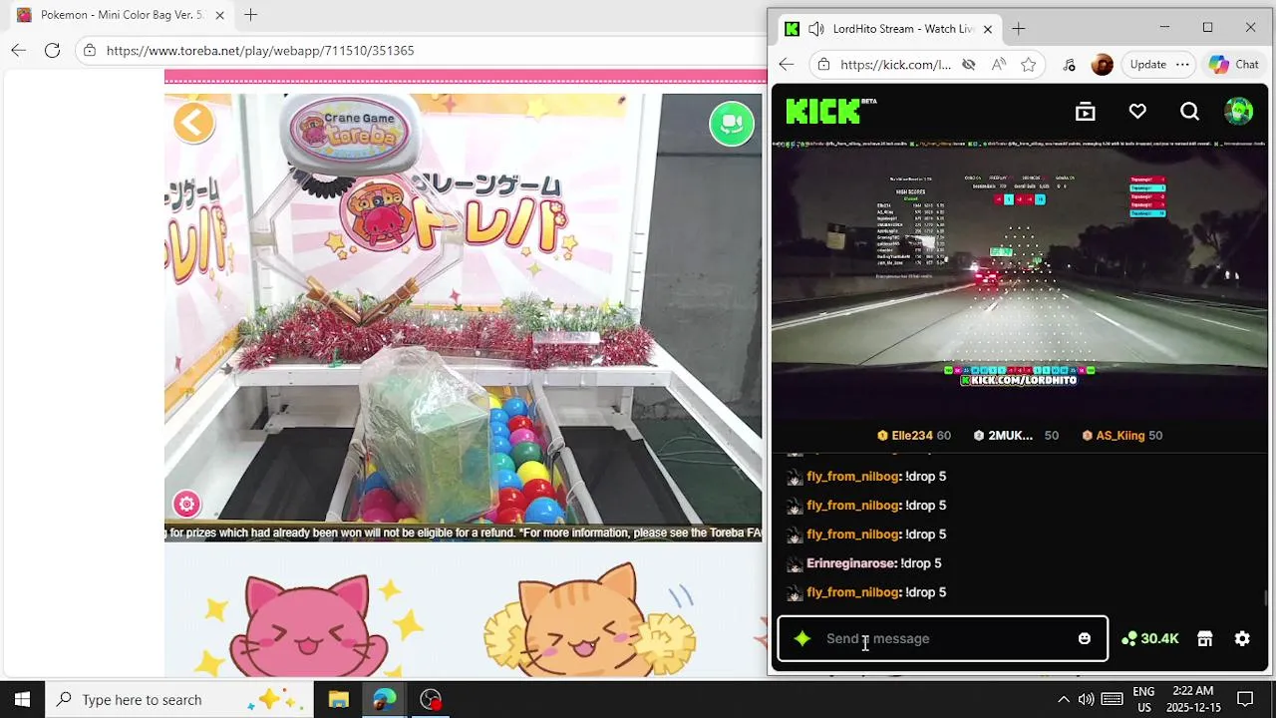Viewport: 1276px width, 718px height.
Task: Click the Toreba crane game video feed
Action: (x=464, y=317)
